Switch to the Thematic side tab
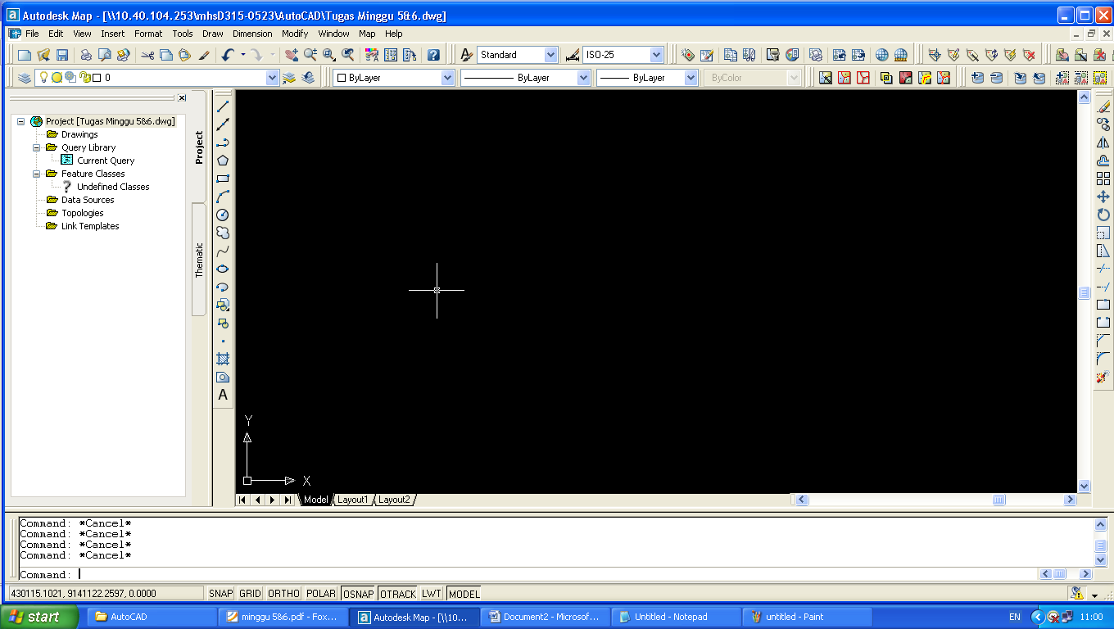Image resolution: width=1114 pixels, height=629 pixels. point(199,260)
